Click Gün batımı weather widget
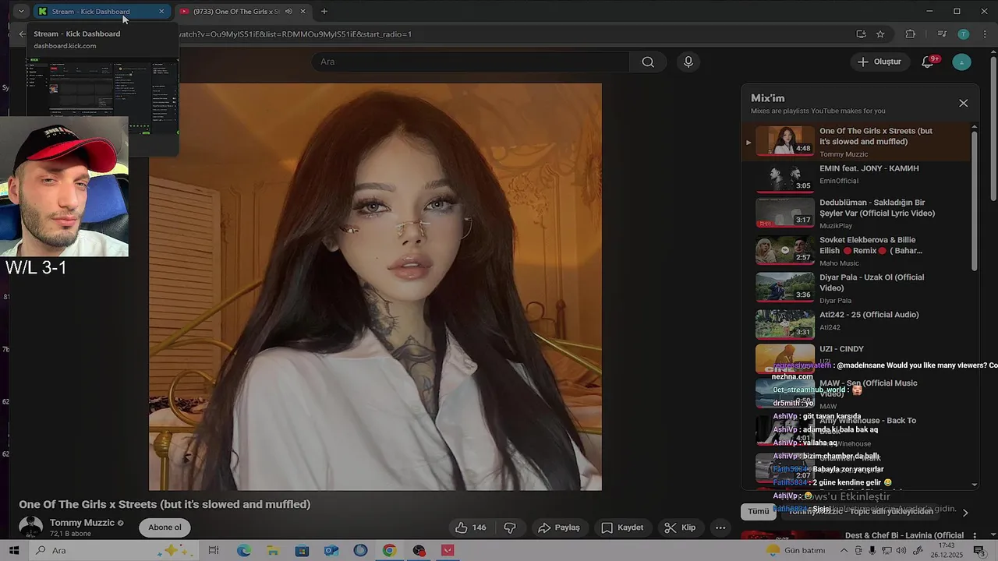The height and width of the screenshot is (561, 998). point(796,550)
